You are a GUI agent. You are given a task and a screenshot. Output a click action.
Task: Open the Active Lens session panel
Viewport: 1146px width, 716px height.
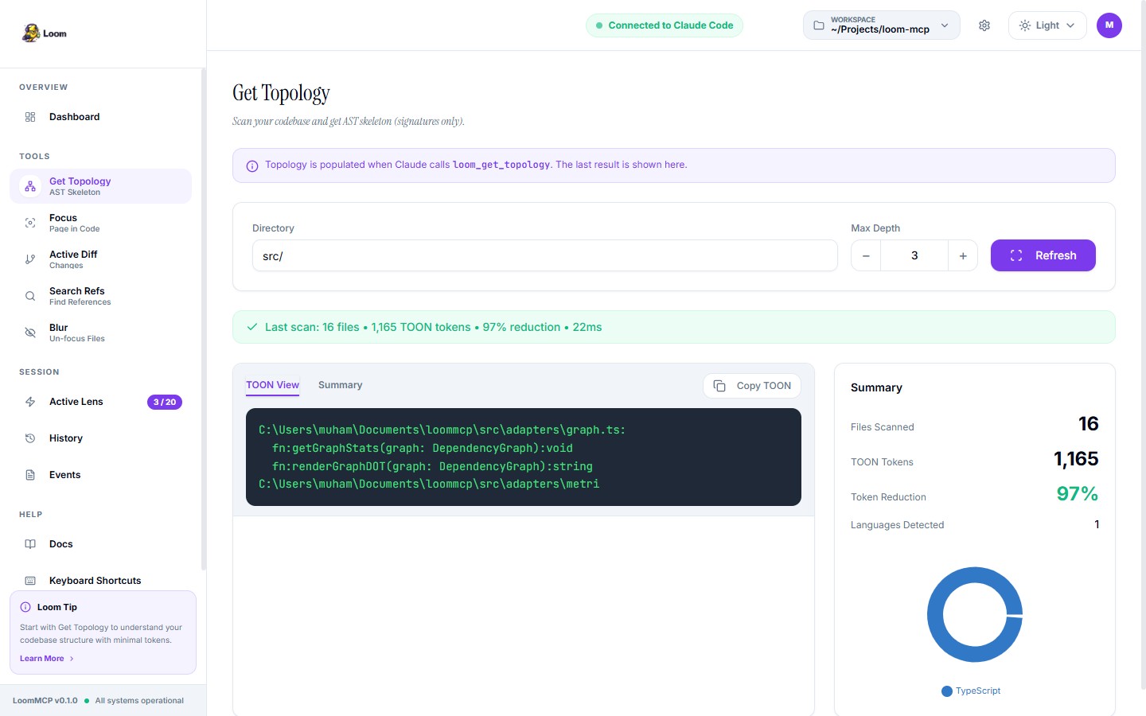click(76, 402)
